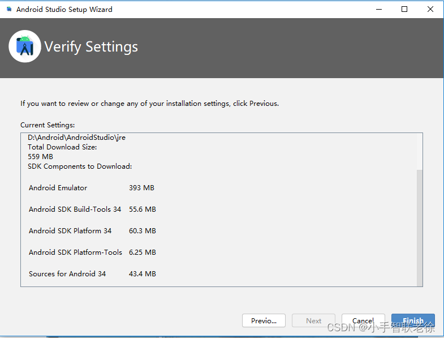Click Finish to start downloading components
The image size is (444, 338).
[x=413, y=320]
